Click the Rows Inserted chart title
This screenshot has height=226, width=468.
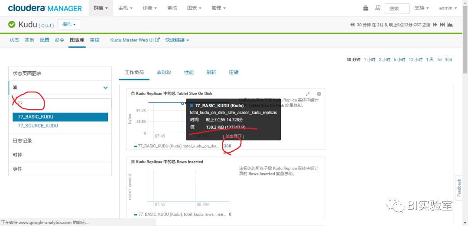coord(167,162)
